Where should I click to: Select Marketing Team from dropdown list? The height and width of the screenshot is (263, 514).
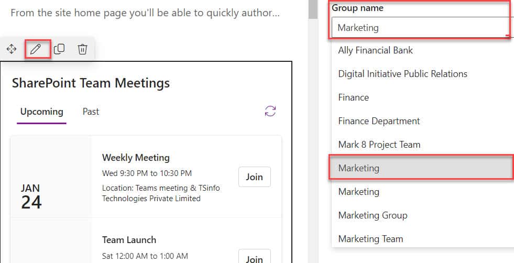coord(422,239)
